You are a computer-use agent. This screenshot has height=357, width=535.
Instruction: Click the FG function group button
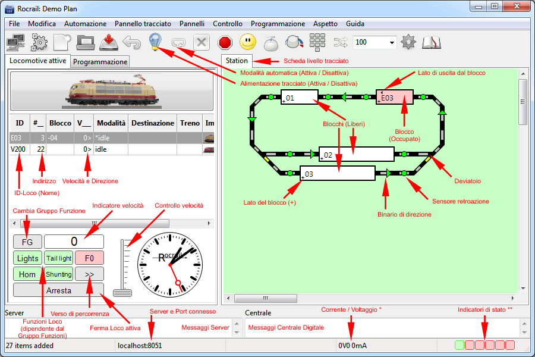pos(27,242)
